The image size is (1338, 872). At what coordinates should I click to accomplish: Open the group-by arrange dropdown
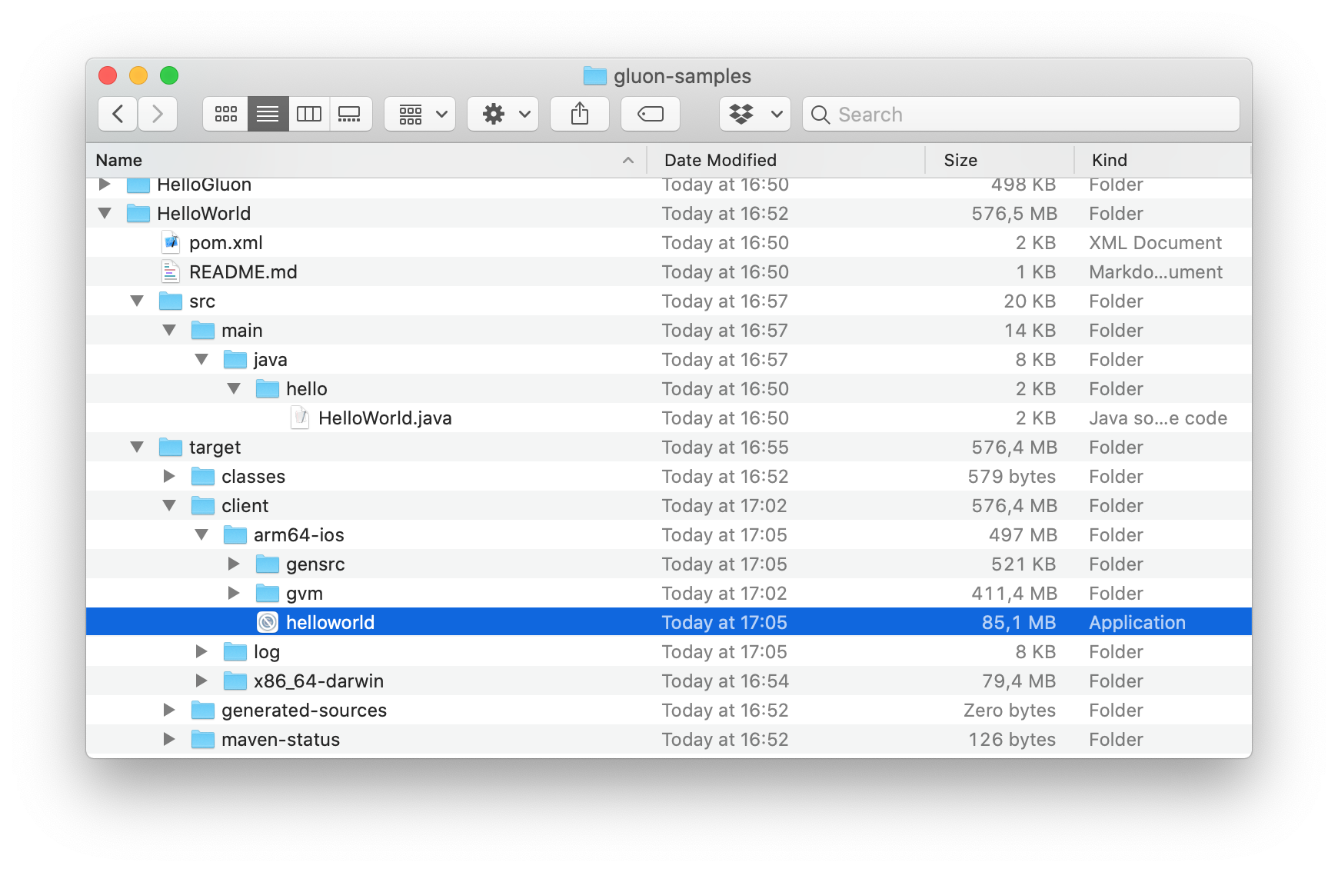click(420, 115)
